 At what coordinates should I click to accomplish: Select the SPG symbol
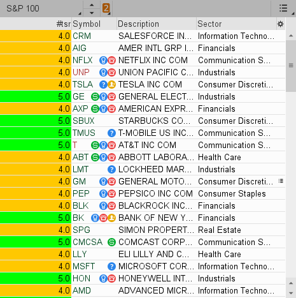click(x=81, y=230)
